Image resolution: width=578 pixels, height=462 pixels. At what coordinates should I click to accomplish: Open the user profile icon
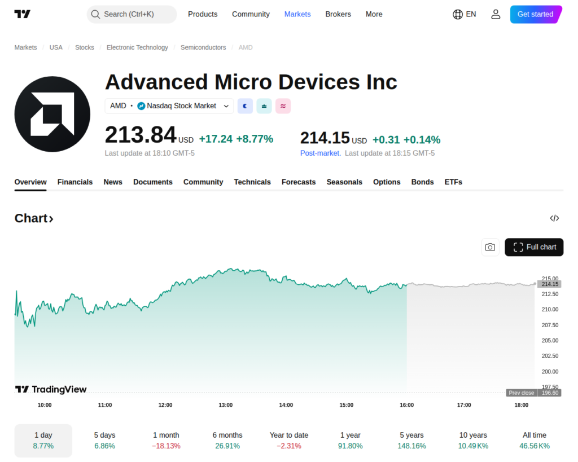point(496,14)
